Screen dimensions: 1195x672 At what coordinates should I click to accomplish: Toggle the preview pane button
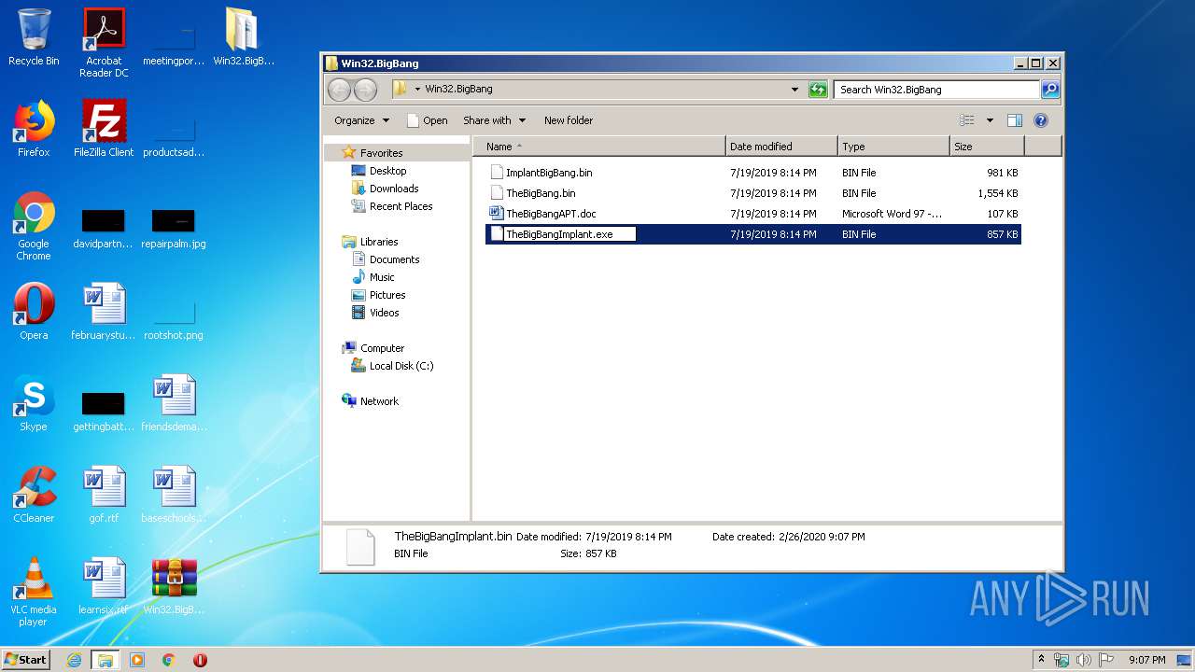point(1015,120)
